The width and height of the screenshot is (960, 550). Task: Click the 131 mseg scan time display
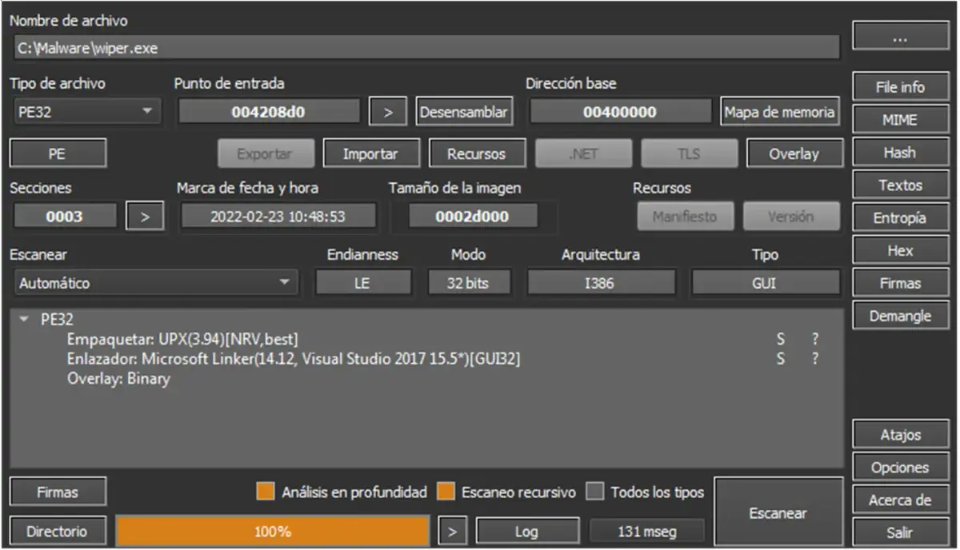(x=647, y=531)
